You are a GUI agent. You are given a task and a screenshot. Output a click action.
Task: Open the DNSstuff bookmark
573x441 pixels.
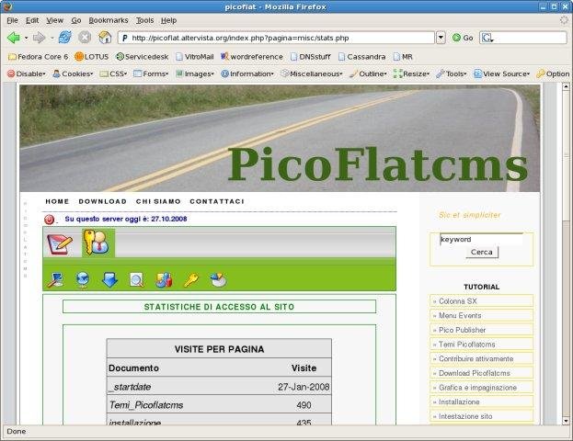310,57
